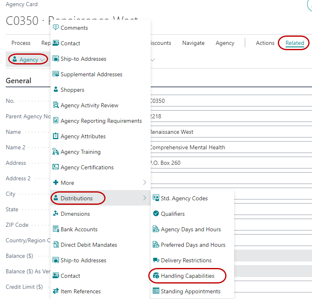This screenshot has height=299, width=312.
Task: Select Agency Certifications menu item
Action: coord(87,167)
